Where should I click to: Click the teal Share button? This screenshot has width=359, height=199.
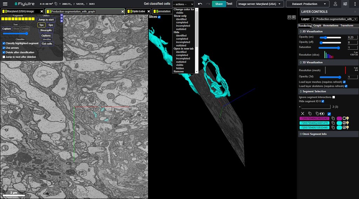pyautogui.click(x=219, y=4)
